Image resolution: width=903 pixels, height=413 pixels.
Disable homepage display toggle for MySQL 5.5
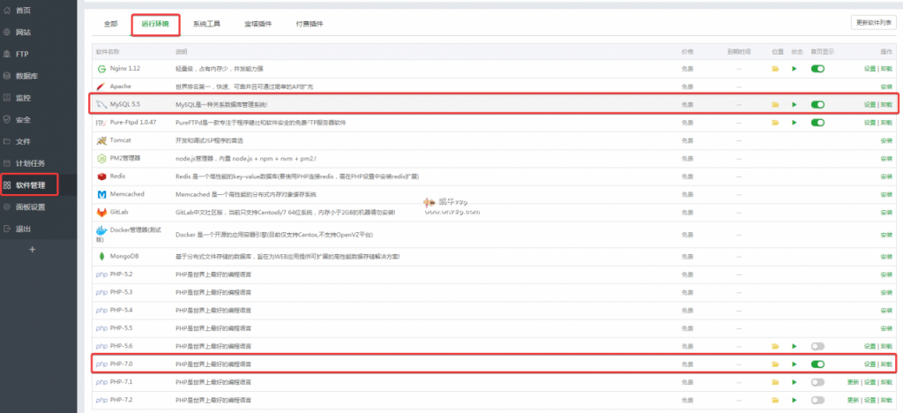pos(817,105)
